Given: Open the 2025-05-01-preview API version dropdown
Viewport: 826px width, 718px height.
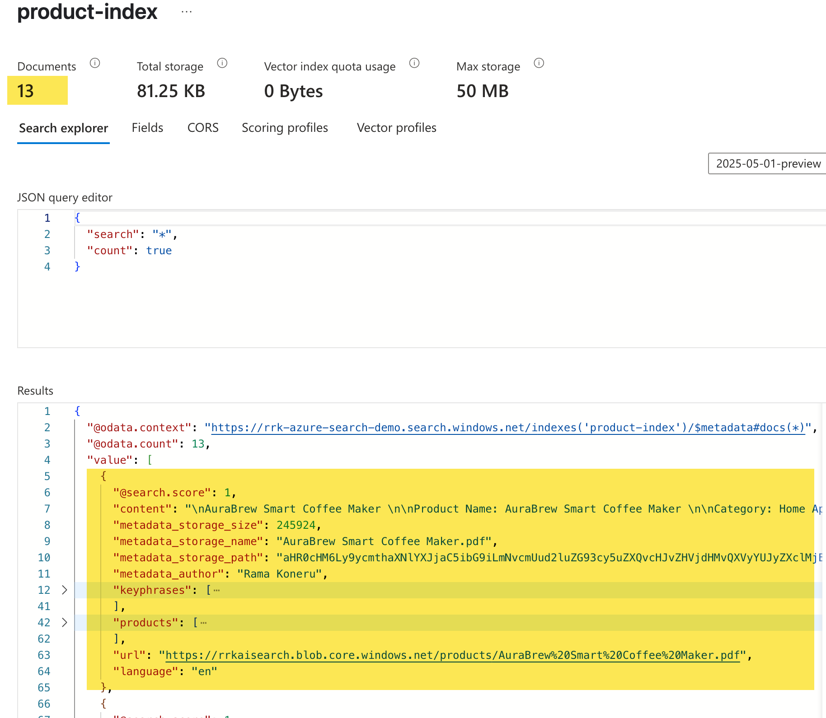Looking at the screenshot, I should [x=767, y=163].
